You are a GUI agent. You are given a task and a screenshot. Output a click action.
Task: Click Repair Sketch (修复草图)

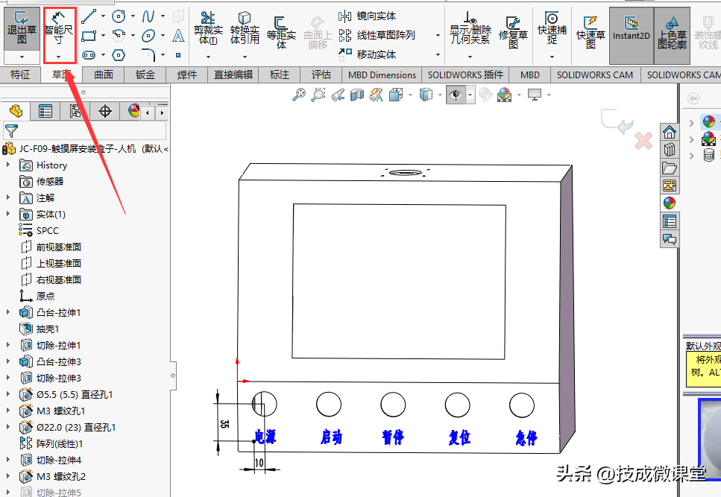coord(513,32)
